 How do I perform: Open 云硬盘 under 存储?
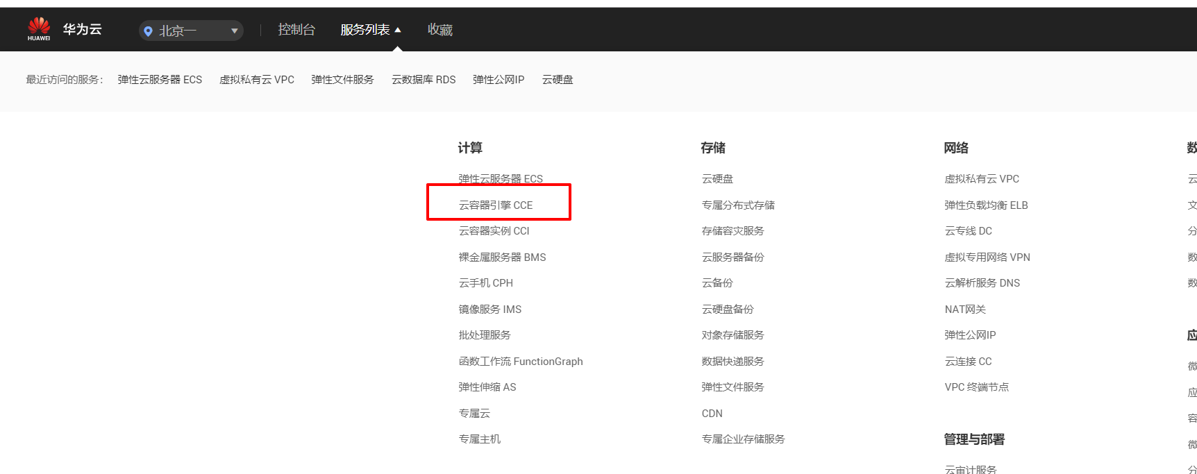click(x=717, y=179)
